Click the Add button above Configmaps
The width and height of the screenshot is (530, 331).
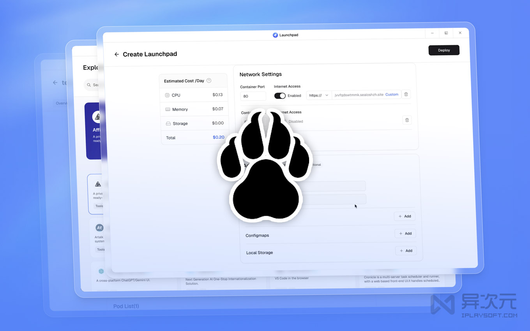[405, 216]
